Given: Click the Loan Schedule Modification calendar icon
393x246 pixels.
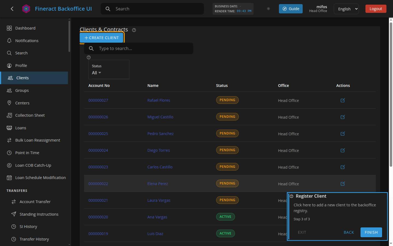Looking at the screenshot, I should [9, 178].
